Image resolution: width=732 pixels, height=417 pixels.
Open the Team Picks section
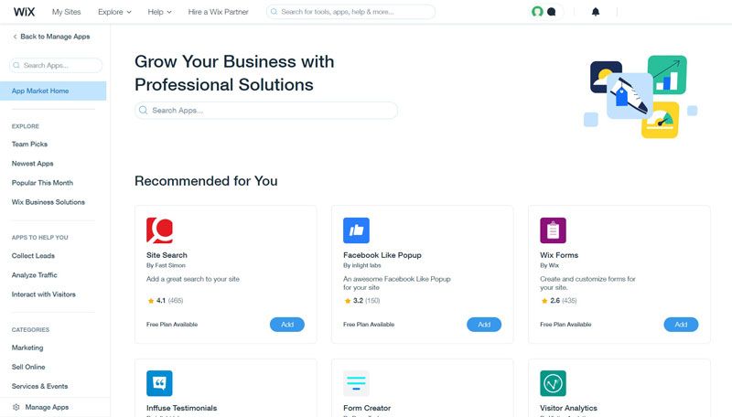point(29,144)
